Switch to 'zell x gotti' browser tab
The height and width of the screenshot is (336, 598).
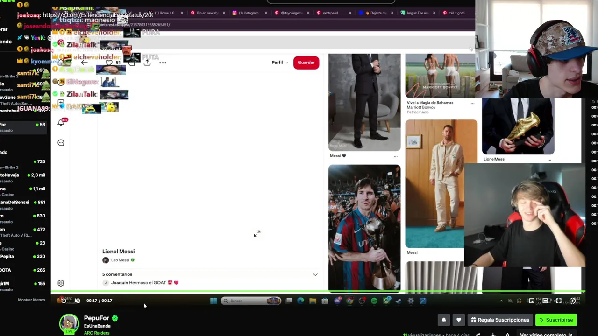(x=453, y=13)
